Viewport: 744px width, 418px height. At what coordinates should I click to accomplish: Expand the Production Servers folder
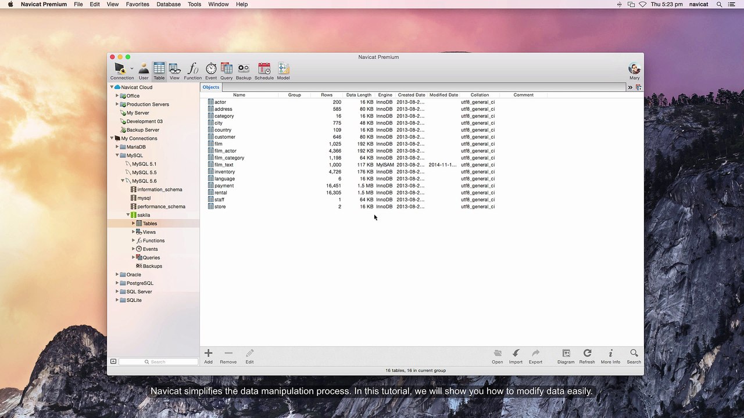(x=117, y=105)
